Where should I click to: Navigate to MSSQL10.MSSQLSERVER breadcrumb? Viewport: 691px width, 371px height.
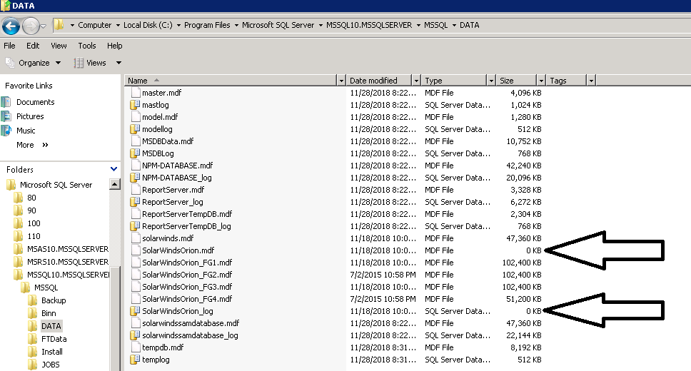[369, 25]
